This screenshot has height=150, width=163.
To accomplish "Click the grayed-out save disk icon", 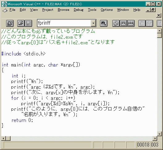I will 28,23.
